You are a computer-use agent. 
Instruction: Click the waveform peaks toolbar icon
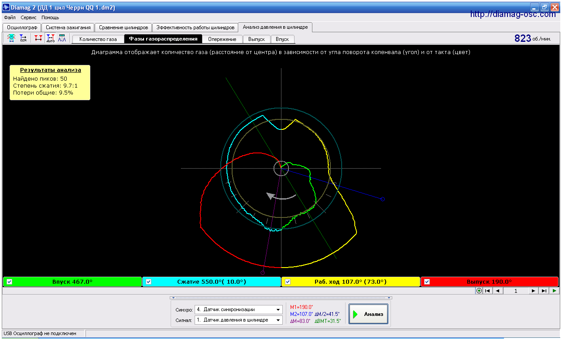point(62,38)
